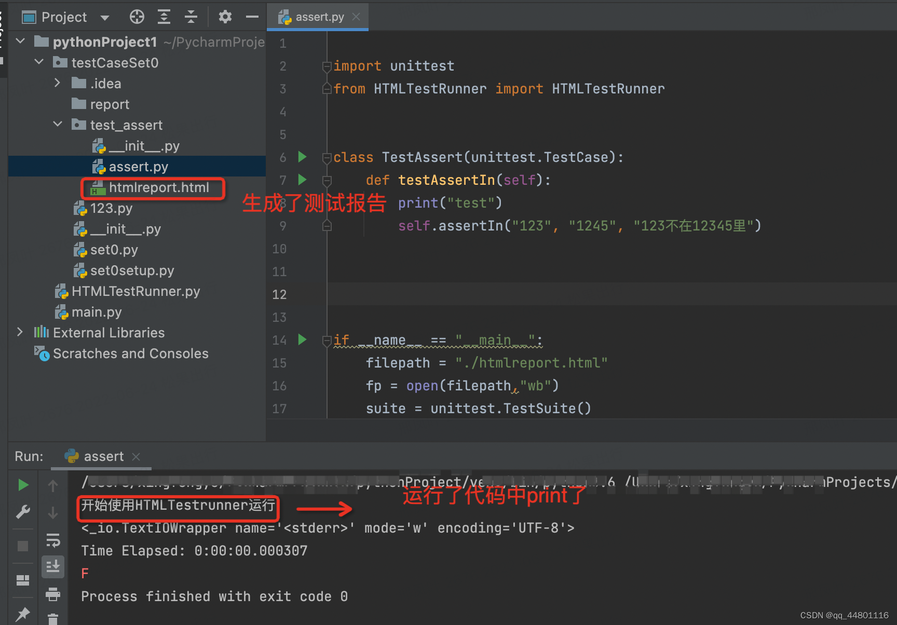Expand the .idea folder
This screenshot has width=897, height=625.
(58, 83)
